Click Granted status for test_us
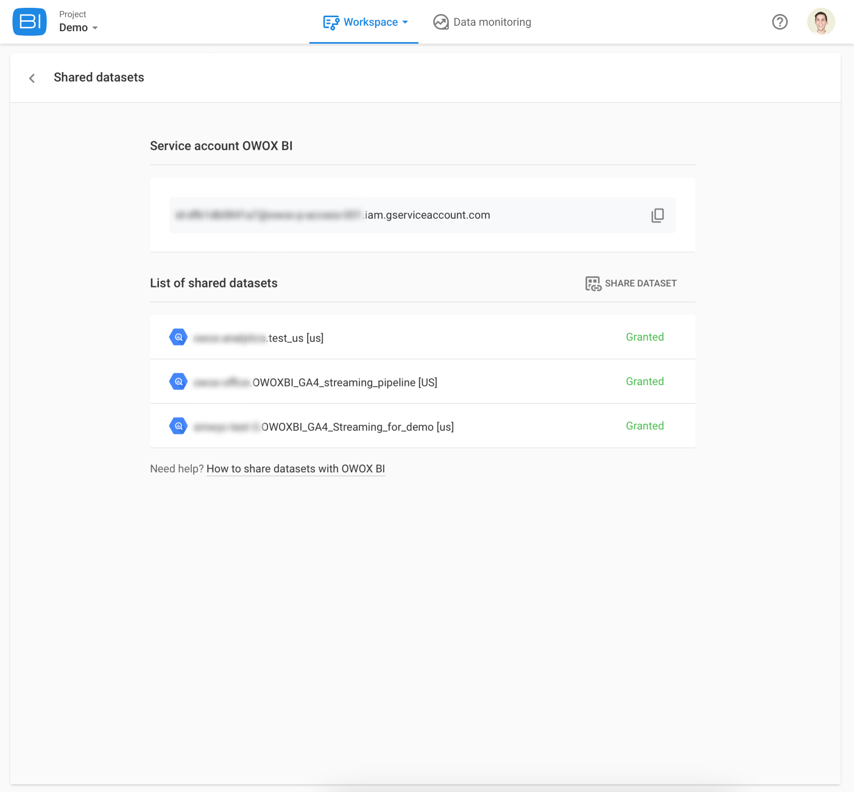 click(645, 337)
